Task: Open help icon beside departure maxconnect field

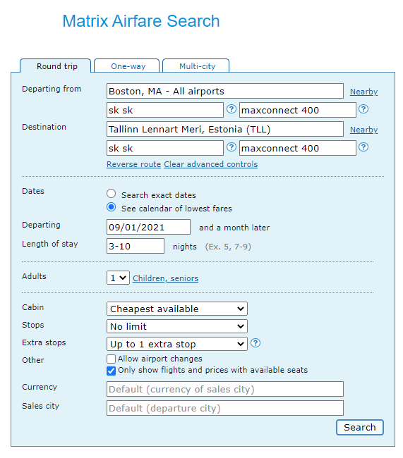Action: 363,109
